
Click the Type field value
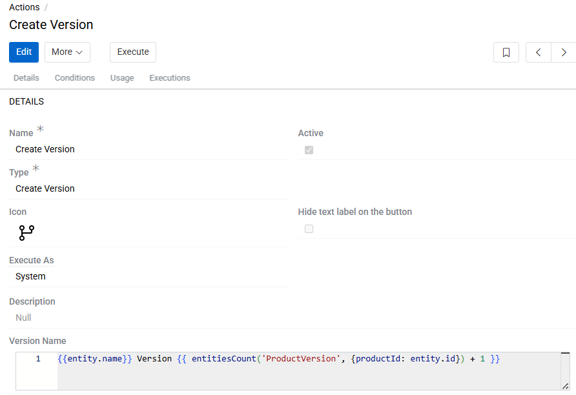click(45, 188)
